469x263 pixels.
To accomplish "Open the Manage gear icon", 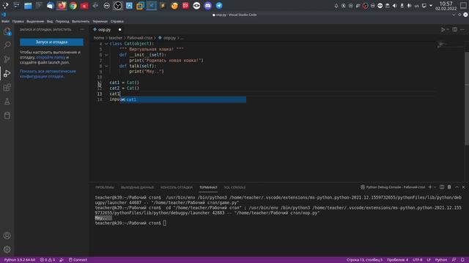I will coord(7,249).
